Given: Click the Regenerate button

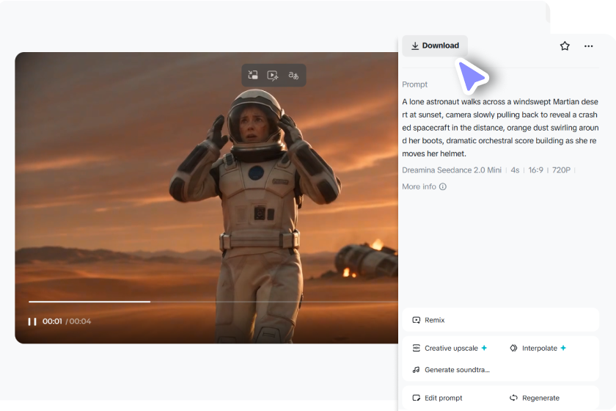Looking at the screenshot, I should (535, 398).
